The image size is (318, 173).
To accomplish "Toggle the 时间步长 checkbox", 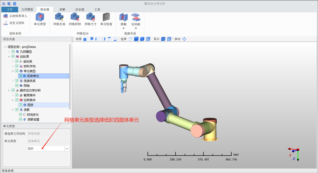I will tap(20, 115).
